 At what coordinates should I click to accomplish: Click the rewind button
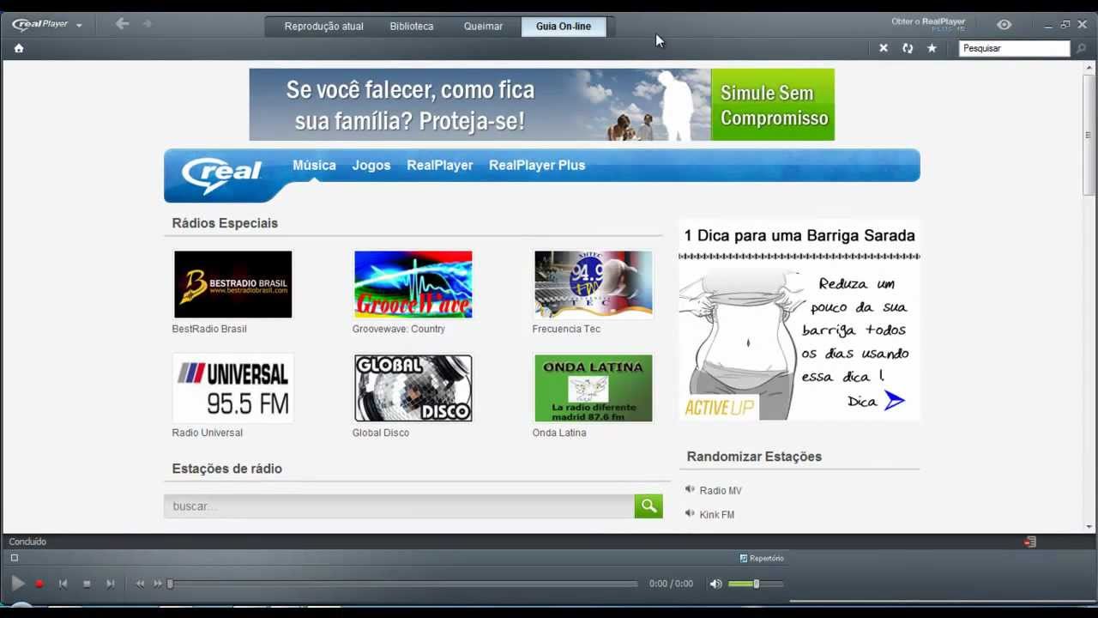tap(140, 584)
